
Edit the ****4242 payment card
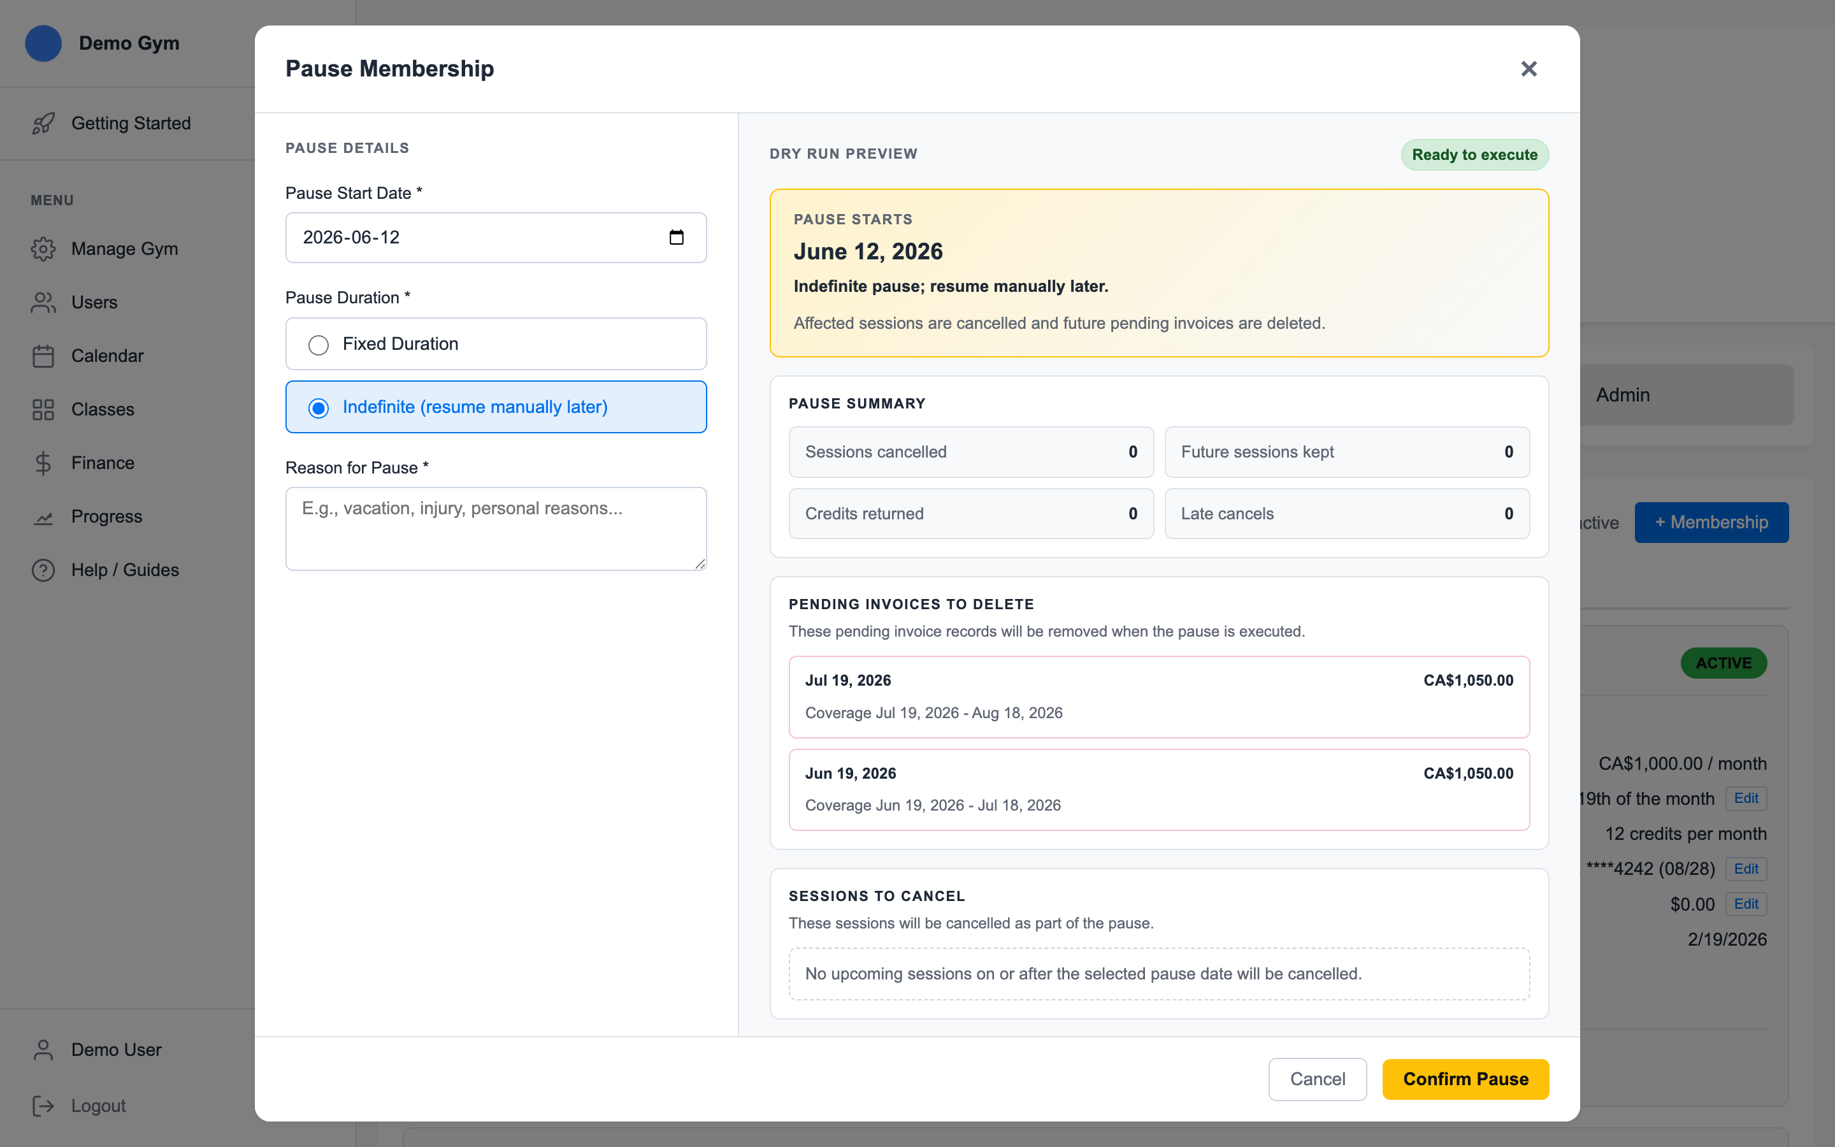pyautogui.click(x=1746, y=869)
